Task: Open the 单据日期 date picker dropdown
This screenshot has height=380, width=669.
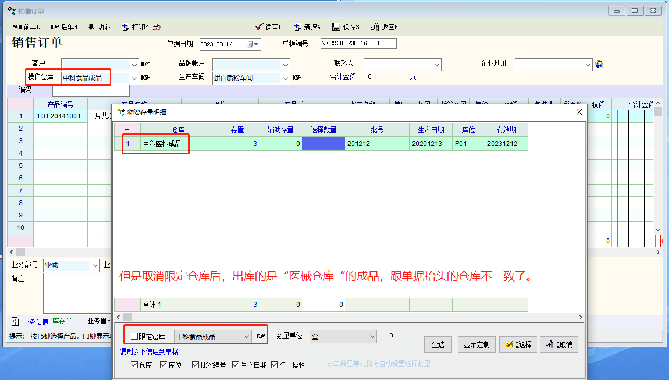Action: tap(256, 44)
